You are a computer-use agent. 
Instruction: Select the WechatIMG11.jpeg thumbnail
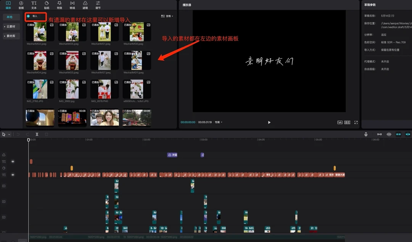tap(137, 60)
